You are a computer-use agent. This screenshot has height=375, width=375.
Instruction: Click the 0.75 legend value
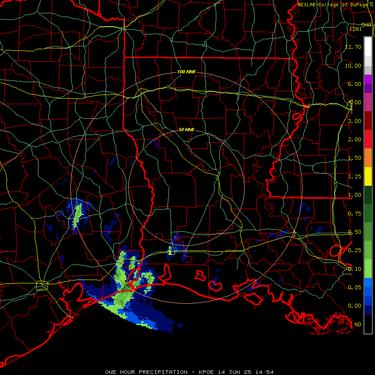(355, 214)
